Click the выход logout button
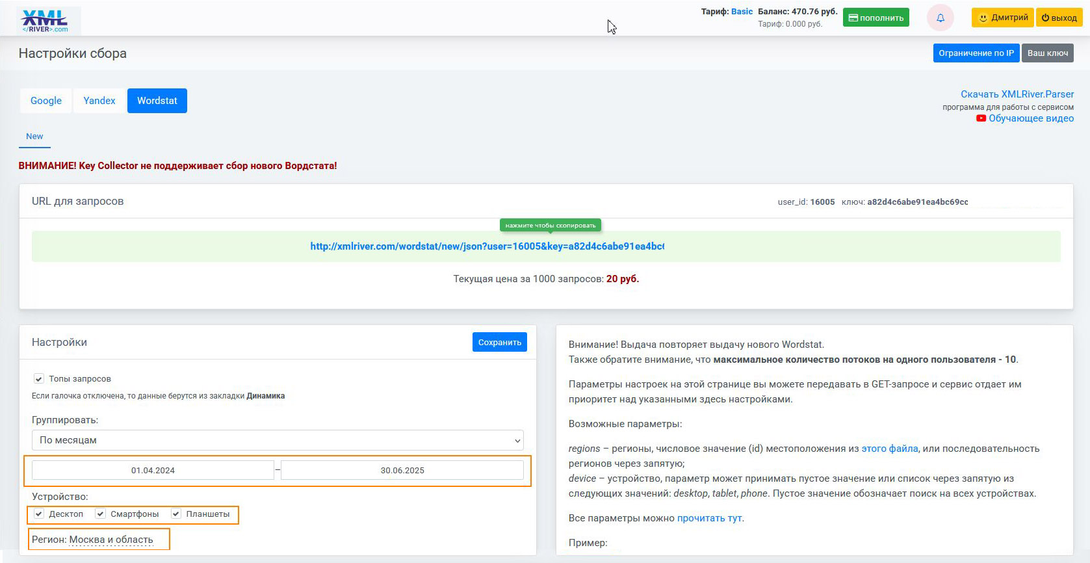The image size is (1090, 563). 1059,18
